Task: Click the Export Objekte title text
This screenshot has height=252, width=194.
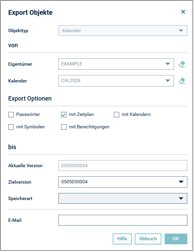Action: click(30, 12)
